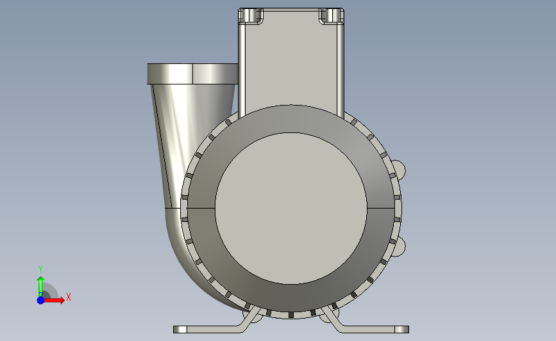
Task: Click the red X axis arrow of the triad
Action: coord(55,300)
